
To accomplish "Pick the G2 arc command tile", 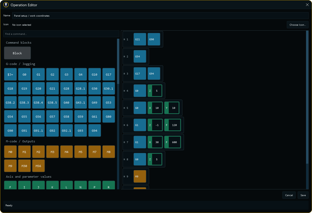I will (53, 75).
